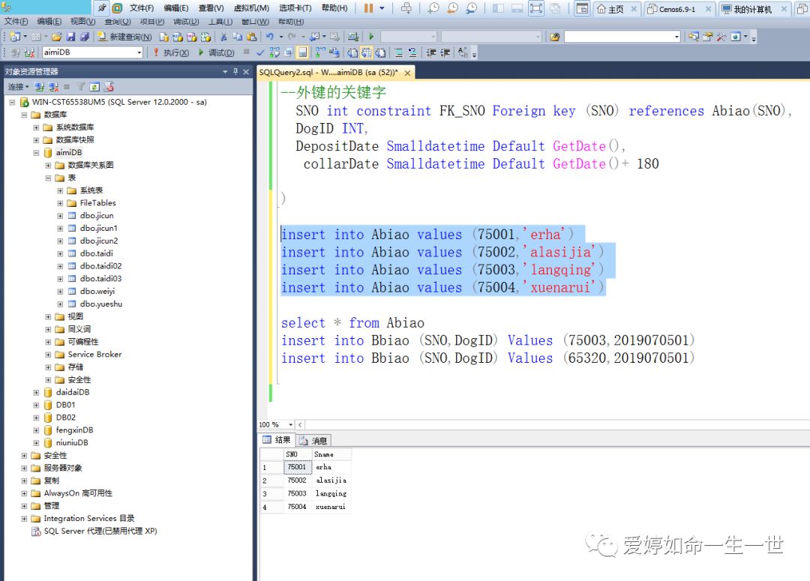Open the VMware 虚拟机(M) menu
The width and height of the screenshot is (810, 581).
click(x=251, y=8)
